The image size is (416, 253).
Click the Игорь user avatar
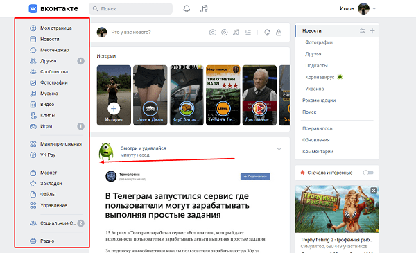(363, 9)
